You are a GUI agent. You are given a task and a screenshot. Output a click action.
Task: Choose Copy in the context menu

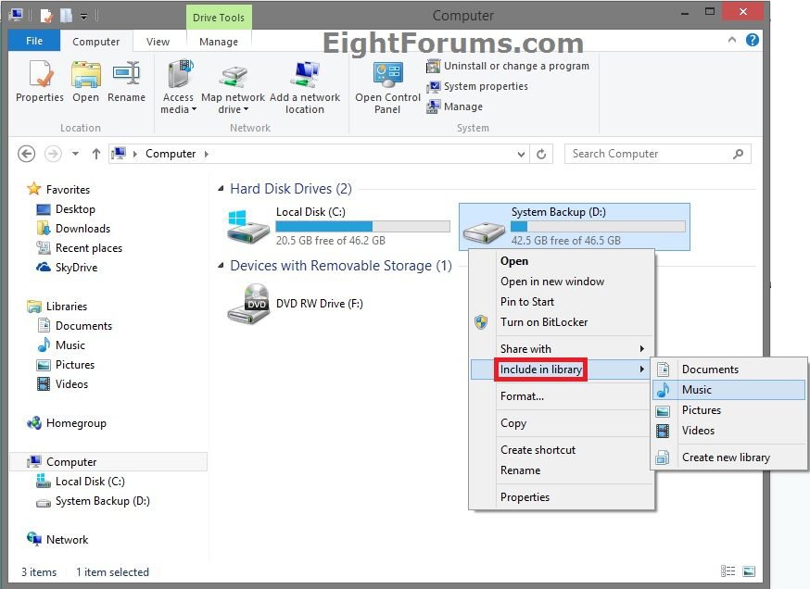[x=563, y=423]
